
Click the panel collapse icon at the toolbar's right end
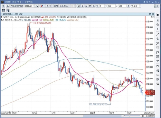click(x=157, y=6)
